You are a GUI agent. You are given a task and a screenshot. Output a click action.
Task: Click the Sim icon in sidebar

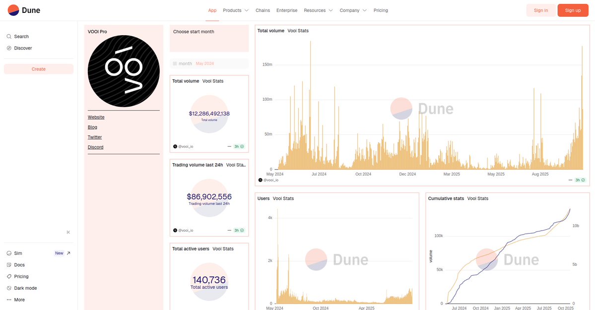click(x=9, y=253)
